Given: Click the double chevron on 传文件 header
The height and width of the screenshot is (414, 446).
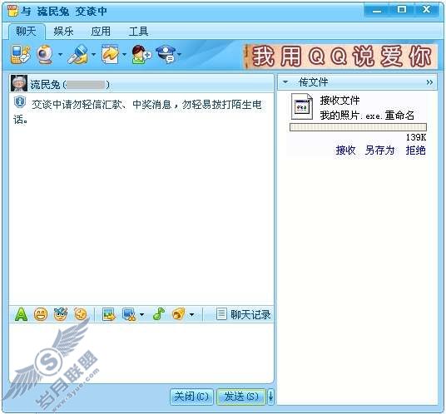Looking at the screenshot, I should coord(429,82).
